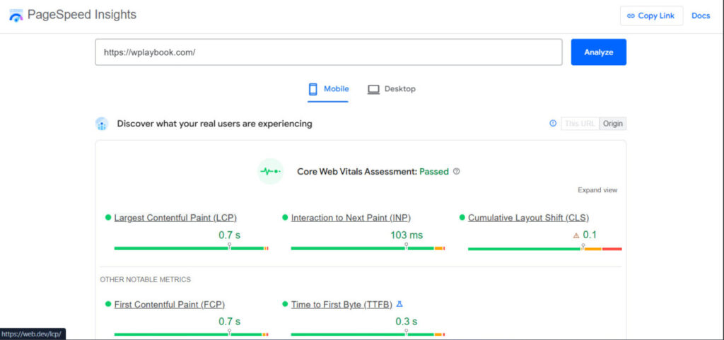Viewport: 724px width, 340px height.
Task: Click the green status dot beside TTFB
Action: coord(285,304)
